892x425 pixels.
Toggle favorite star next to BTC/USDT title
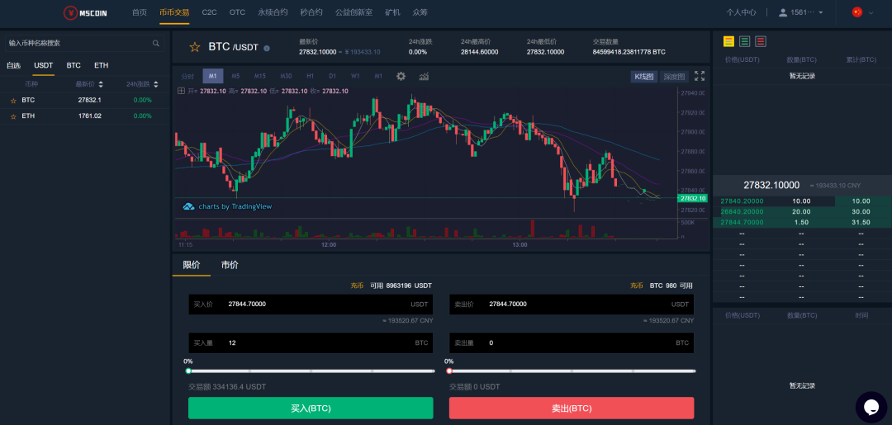195,47
